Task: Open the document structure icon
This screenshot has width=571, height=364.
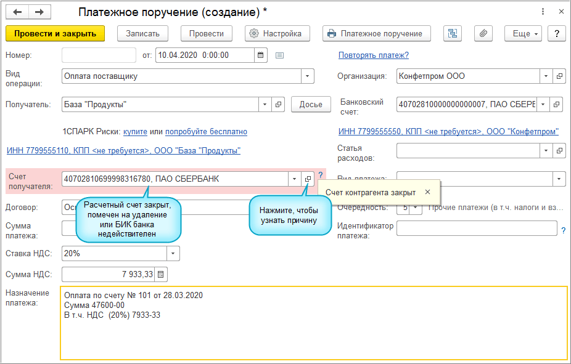Action: (x=453, y=34)
